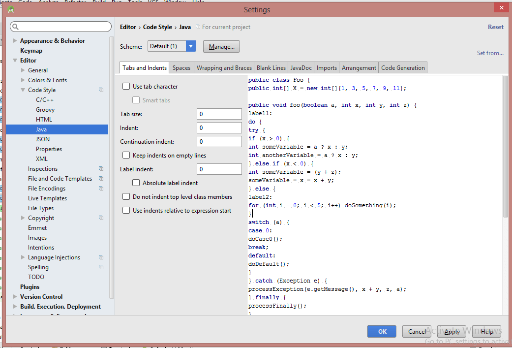Click the Set from... link
Viewport: 512px width, 348px height.
490,53
